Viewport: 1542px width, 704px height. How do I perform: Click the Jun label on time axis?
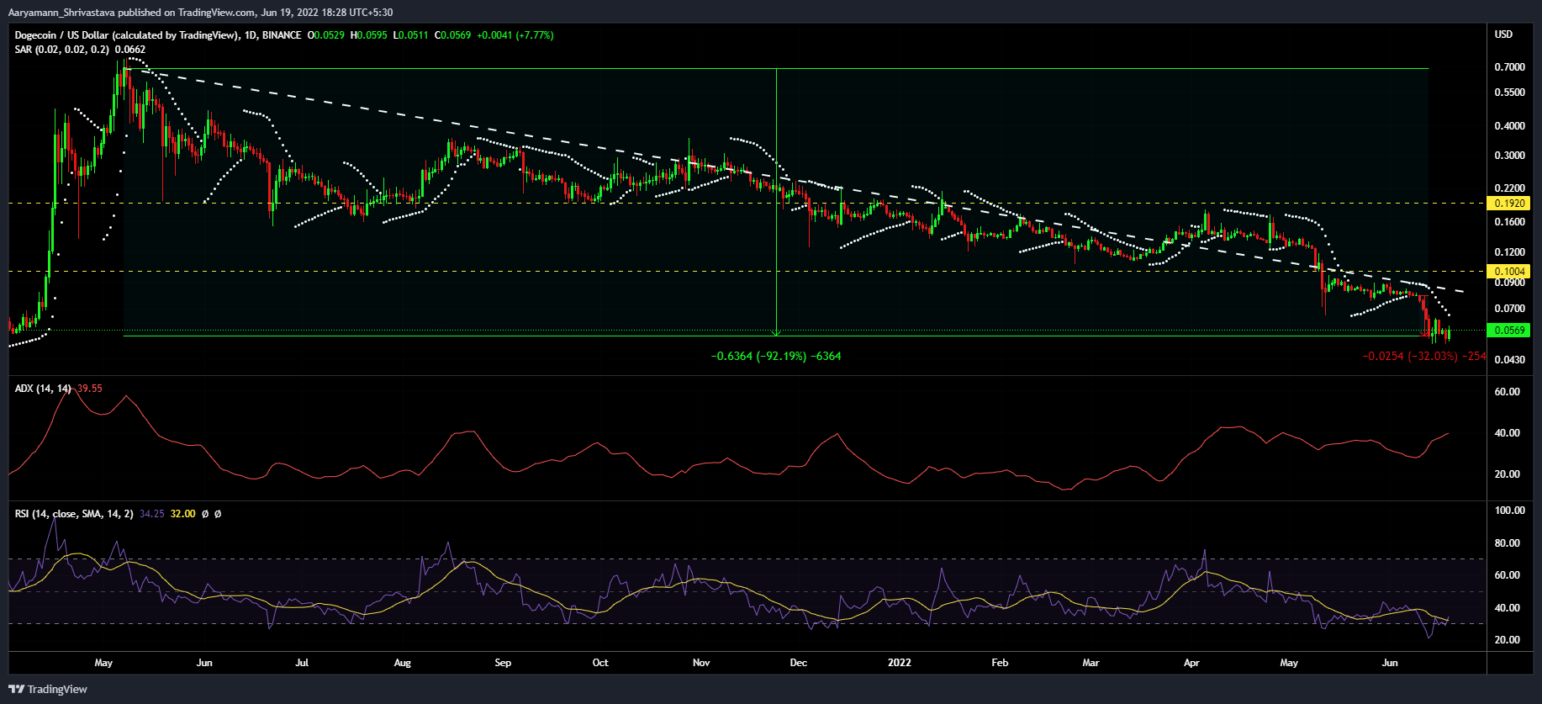pos(204,663)
